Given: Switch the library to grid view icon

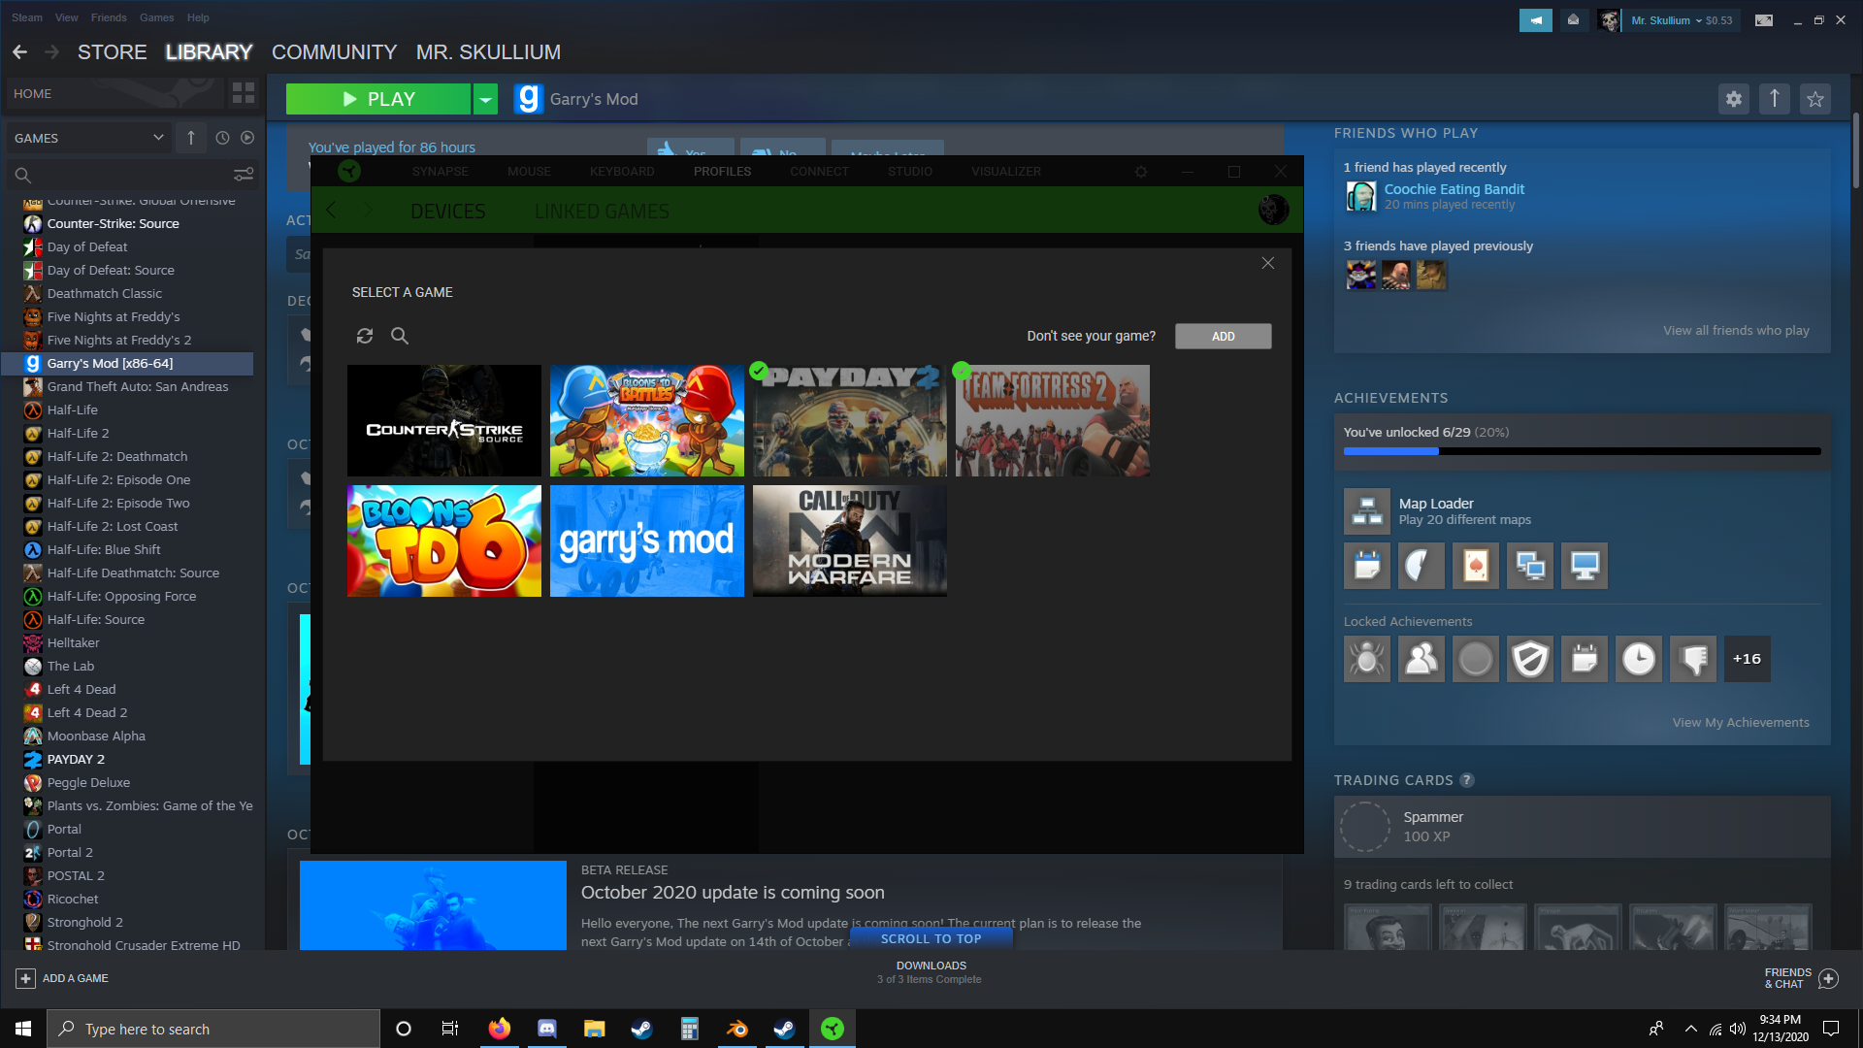Looking at the screenshot, I should point(244,93).
